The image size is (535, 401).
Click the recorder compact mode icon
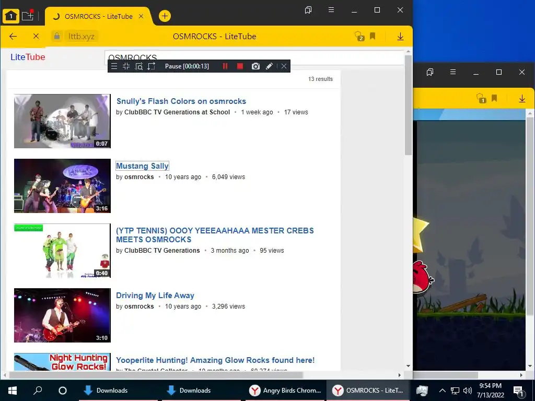126,66
